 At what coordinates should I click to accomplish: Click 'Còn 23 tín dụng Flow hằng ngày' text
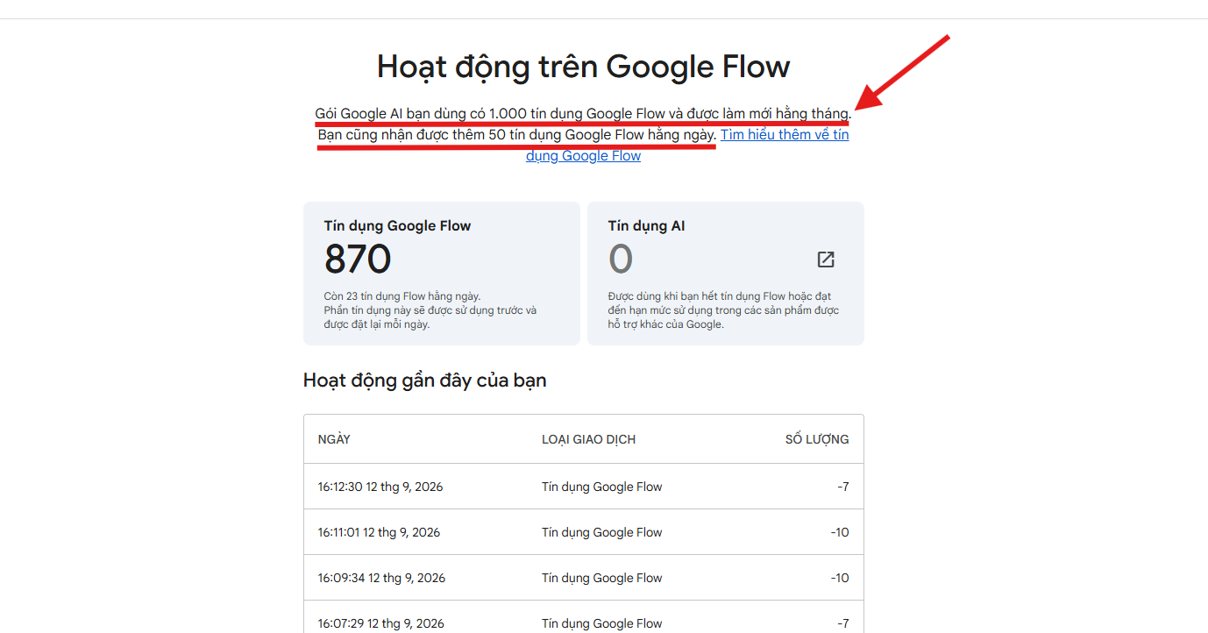[402, 296]
